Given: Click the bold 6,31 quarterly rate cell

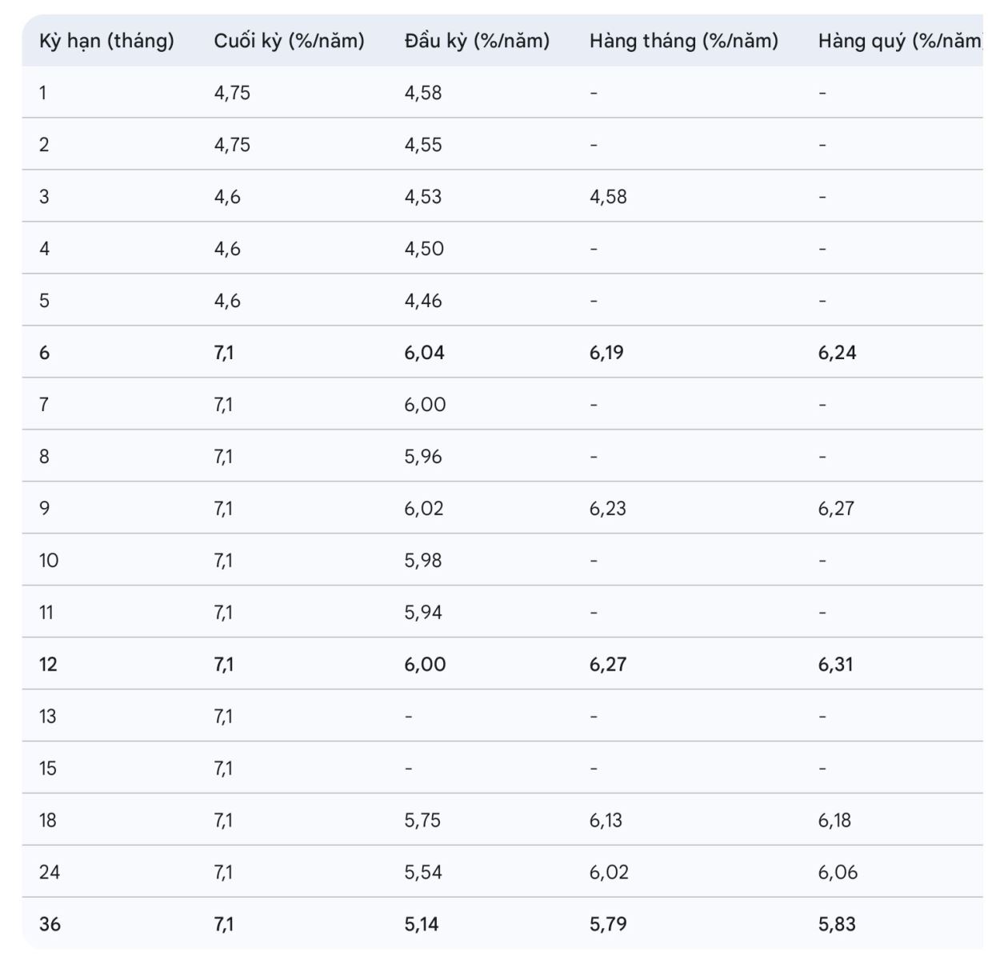Looking at the screenshot, I should [x=835, y=665].
